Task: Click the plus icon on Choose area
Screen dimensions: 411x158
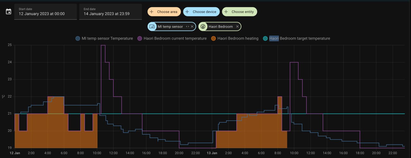Action: [152, 12]
